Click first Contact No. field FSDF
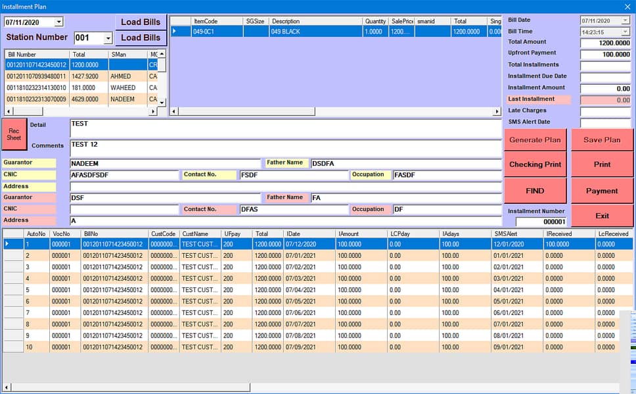The image size is (636, 394). coord(294,175)
